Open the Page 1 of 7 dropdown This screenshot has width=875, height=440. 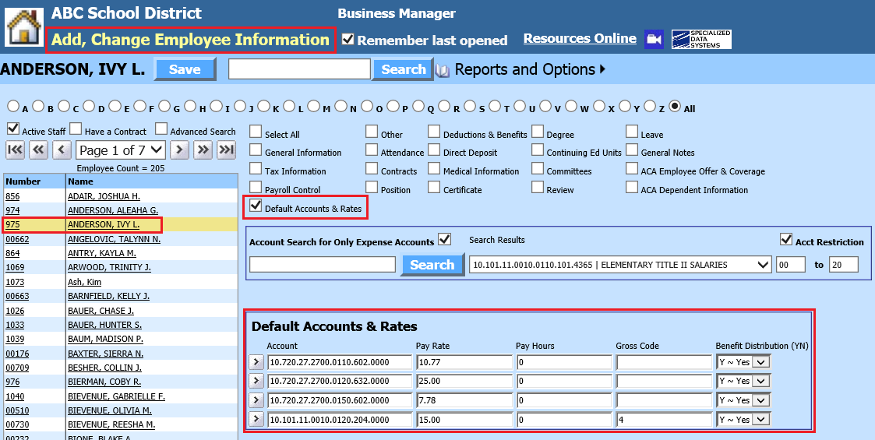point(121,150)
